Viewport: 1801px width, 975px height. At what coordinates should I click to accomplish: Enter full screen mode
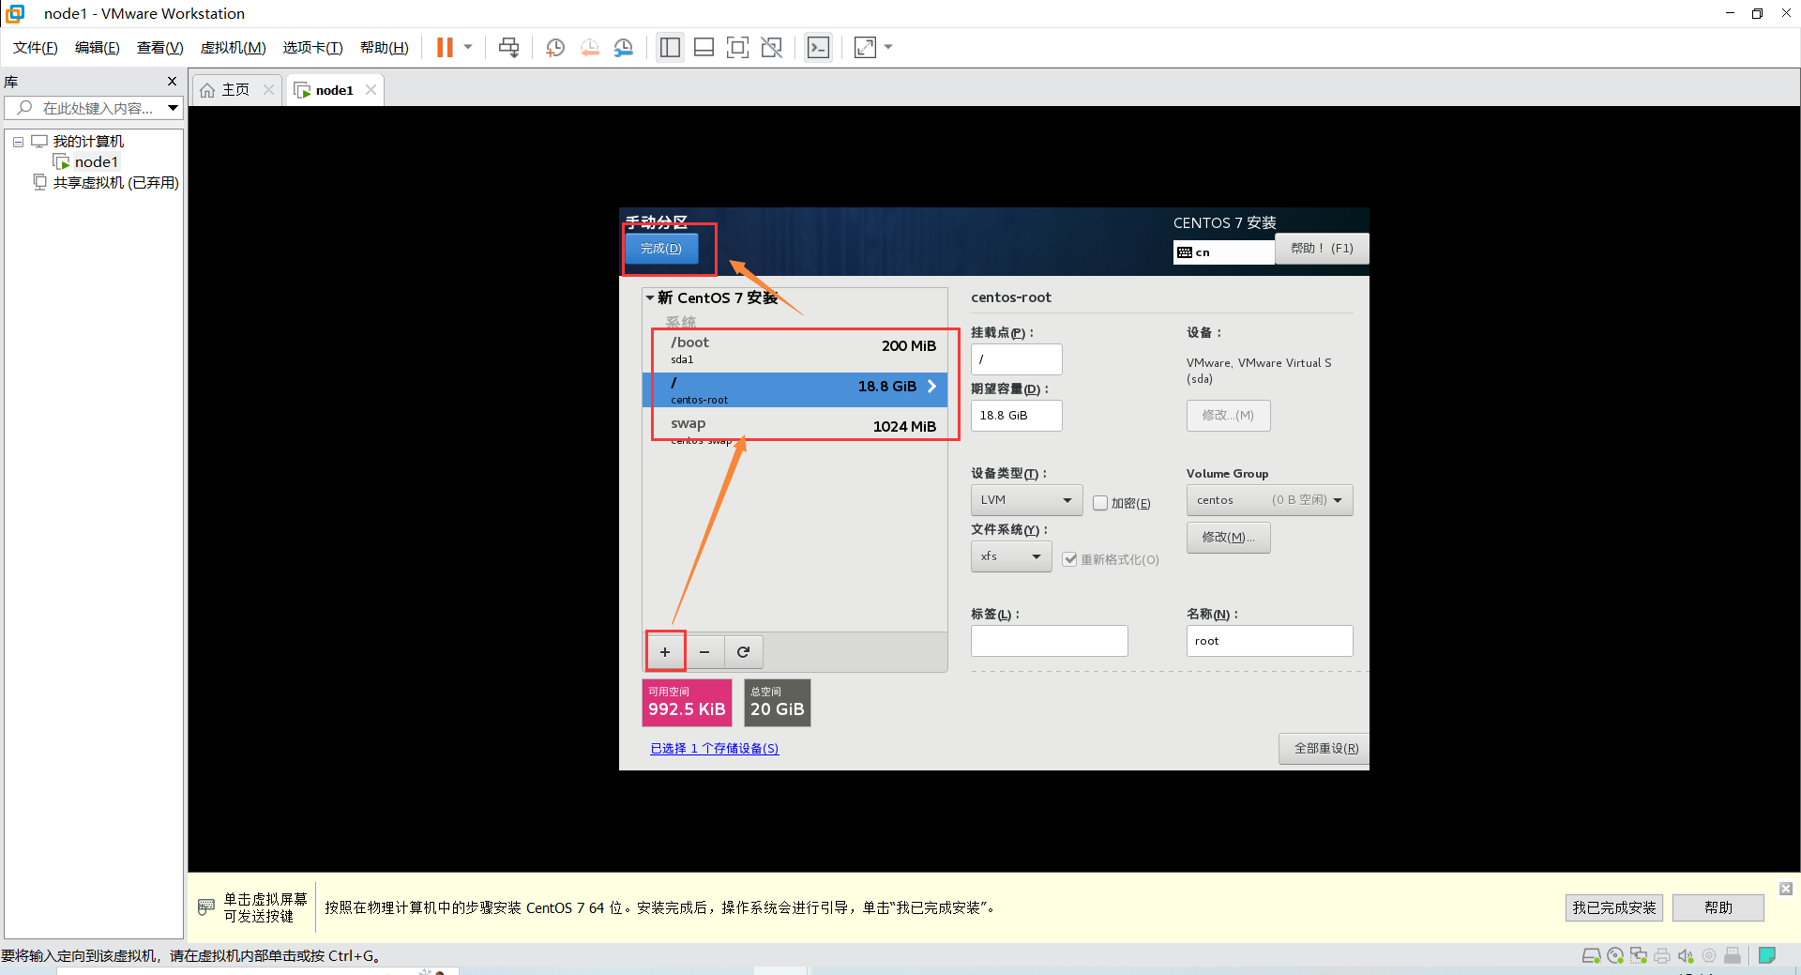click(x=737, y=47)
